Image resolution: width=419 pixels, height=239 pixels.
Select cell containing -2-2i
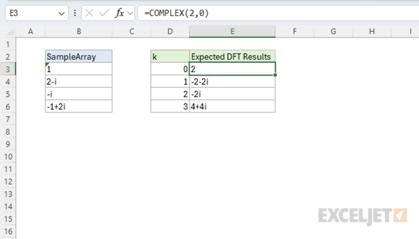pos(232,81)
